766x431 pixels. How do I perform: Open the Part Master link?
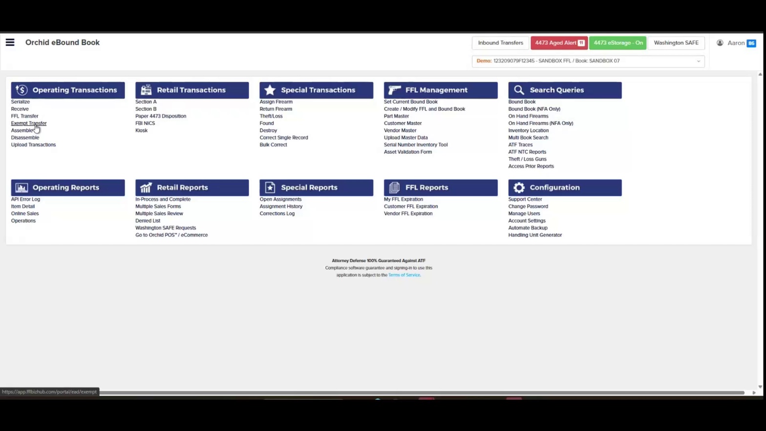coord(396,116)
